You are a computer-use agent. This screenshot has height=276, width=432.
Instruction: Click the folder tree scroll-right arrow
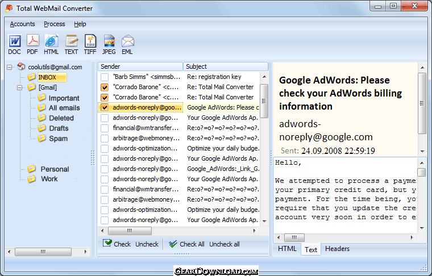pyautogui.click(x=86, y=252)
